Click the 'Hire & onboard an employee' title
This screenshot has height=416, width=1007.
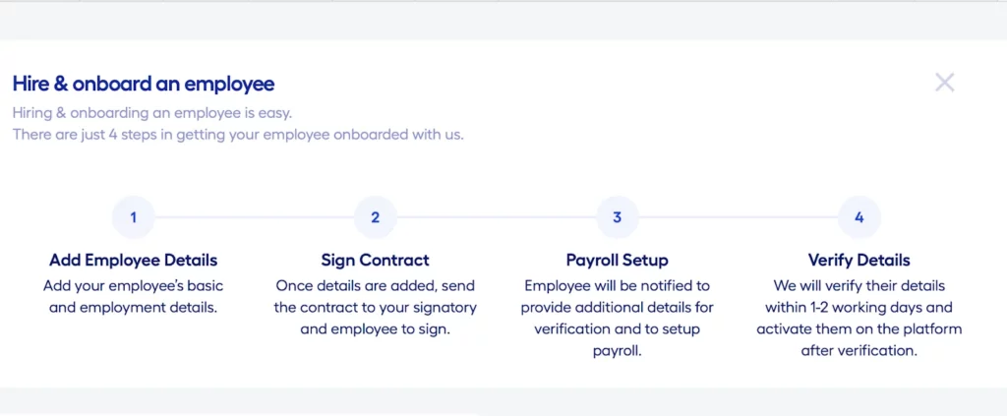click(x=144, y=84)
